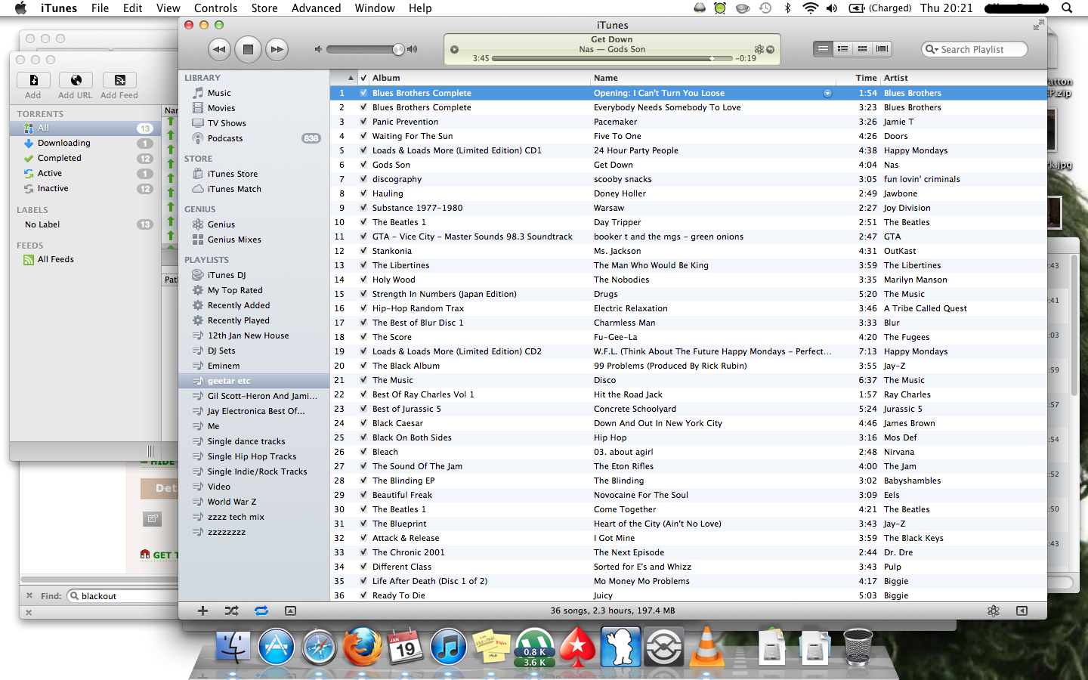This screenshot has height=680, width=1088.
Task: Switch to album list view icon
Action: [842, 49]
